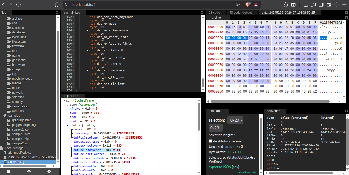This screenshot has height=175, width=349.
Task: Maximize the object tree panel
Action: click(x=202, y=96)
